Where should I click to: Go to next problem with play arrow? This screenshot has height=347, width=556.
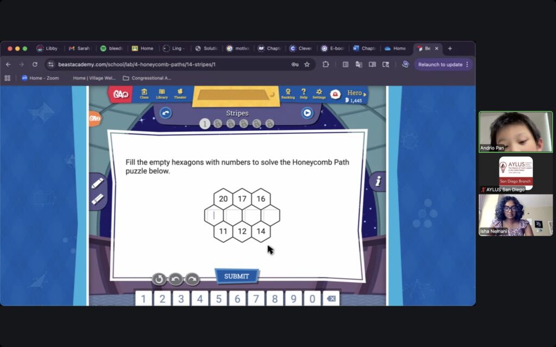point(307,113)
